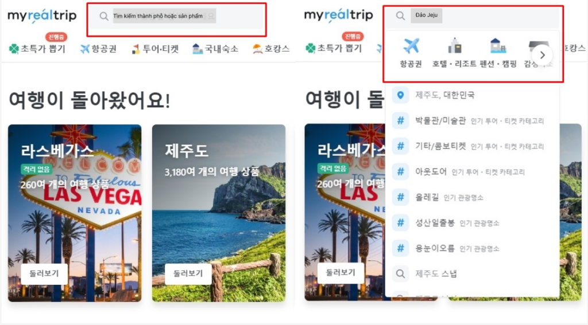The height and width of the screenshot is (325, 588).
Task: Click the search magnifier in the left search bar
Action: coord(103,16)
